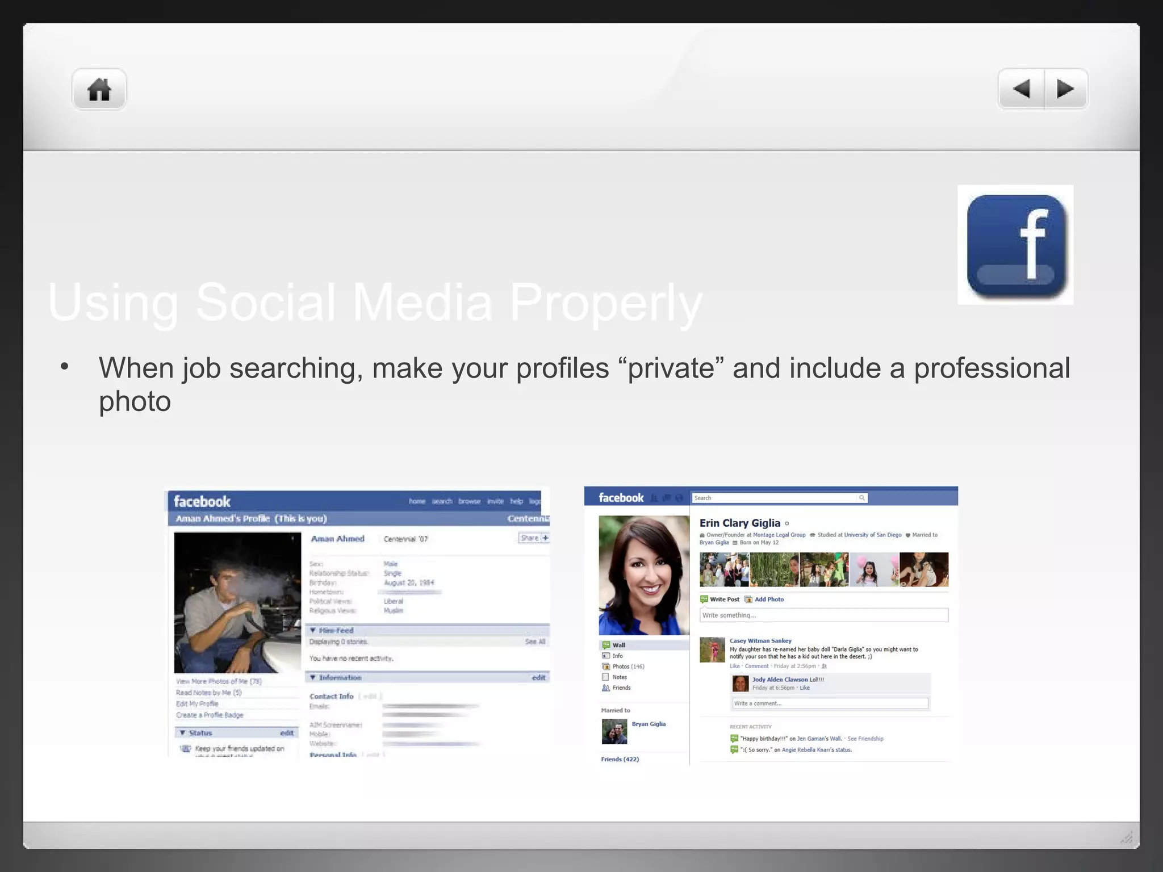Click the search magnifier icon
This screenshot has height=872, width=1163.
(862, 498)
